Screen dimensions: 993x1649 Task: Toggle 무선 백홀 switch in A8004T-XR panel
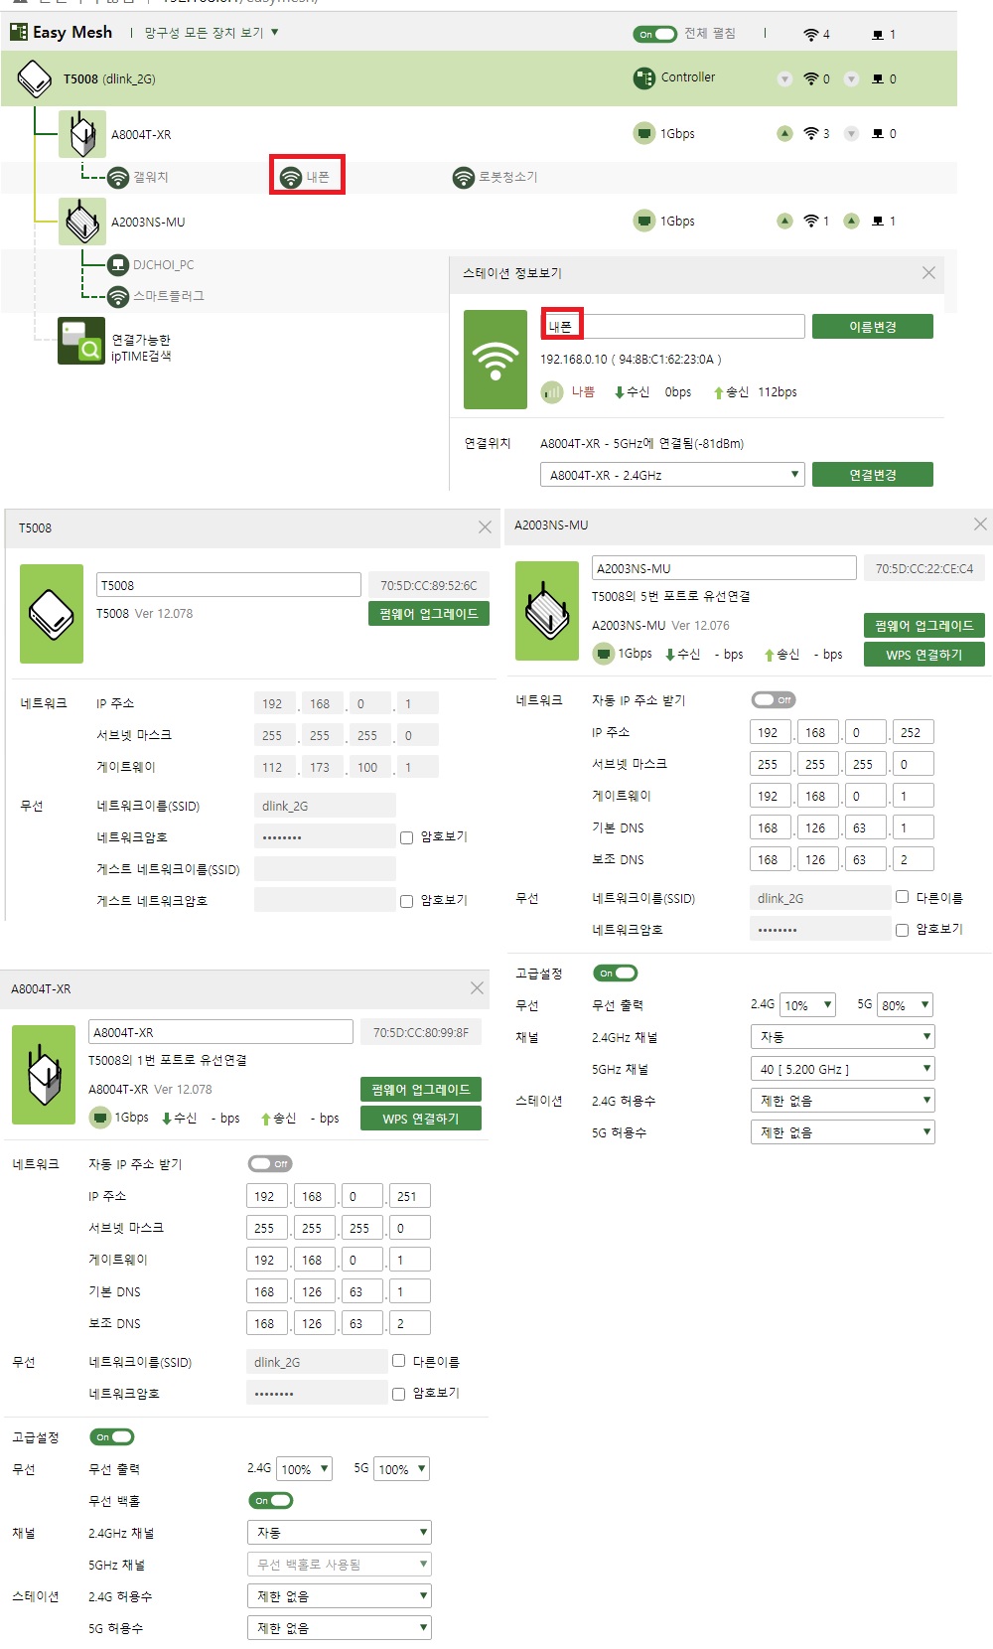coord(270,1500)
